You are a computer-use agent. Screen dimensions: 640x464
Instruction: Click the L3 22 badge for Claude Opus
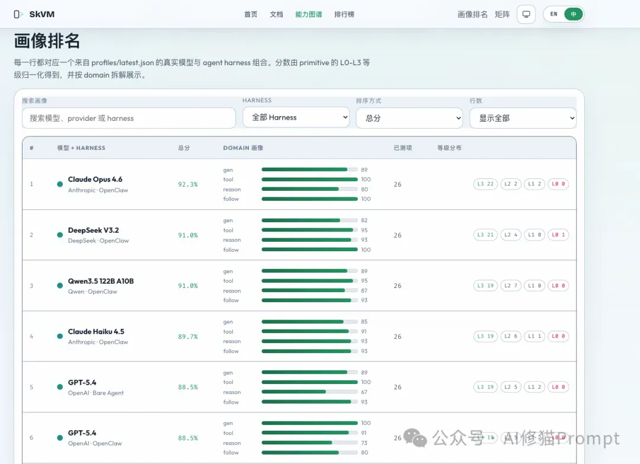(x=485, y=184)
